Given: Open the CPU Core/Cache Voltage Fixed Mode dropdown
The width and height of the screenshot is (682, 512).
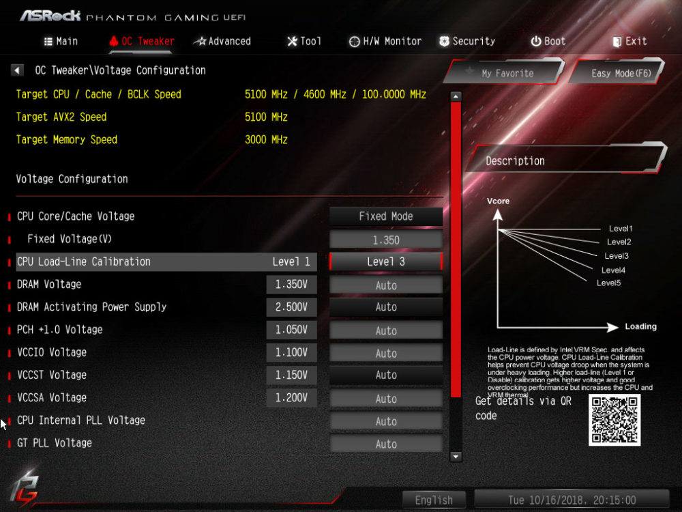Looking at the screenshot, I should click(386, 216).
